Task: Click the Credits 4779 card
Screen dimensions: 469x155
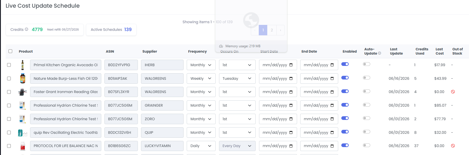Action: click(x=45, y=29)
